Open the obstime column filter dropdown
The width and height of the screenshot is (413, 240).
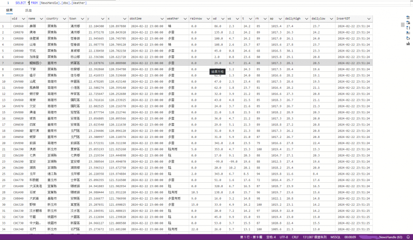[162, 19]
